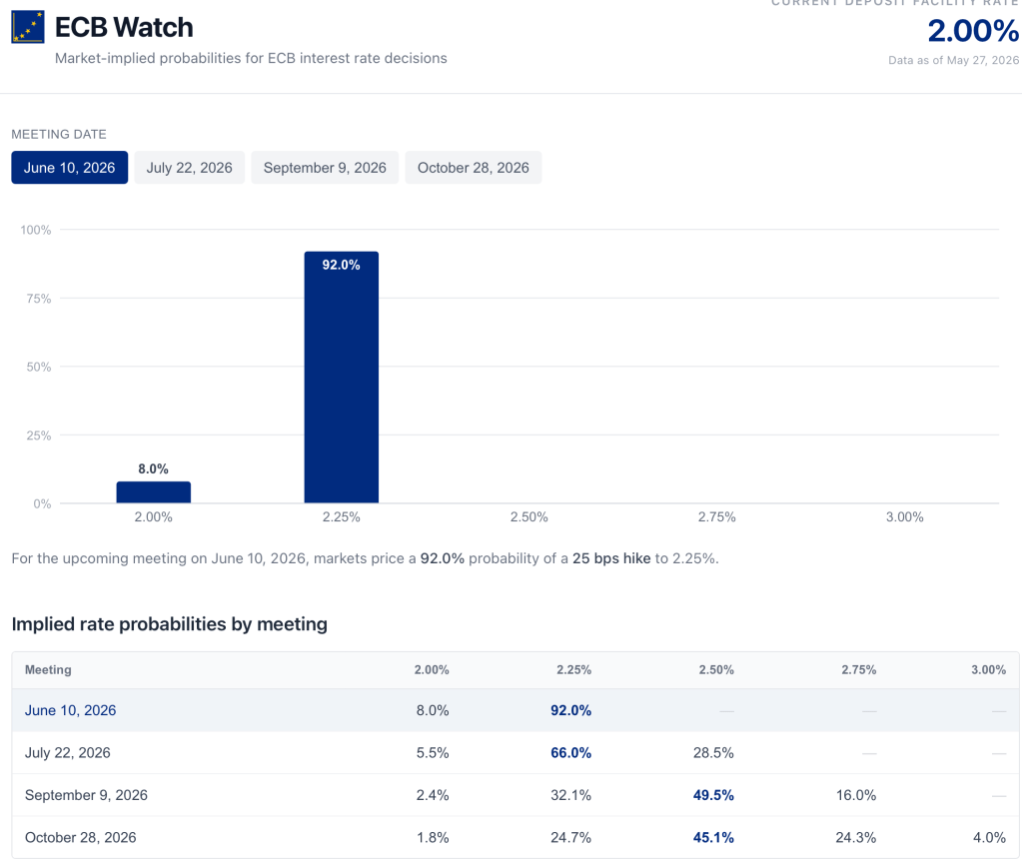This screenshot has height=861, width=1022.
Task: Select the September 9, 2026 table row
Action: coord(514,795)
